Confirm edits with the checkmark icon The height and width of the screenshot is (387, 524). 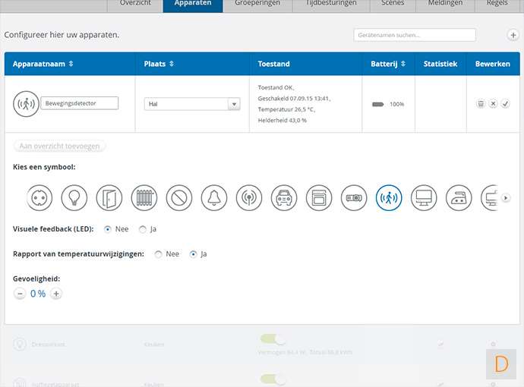[x=505, y=104]
